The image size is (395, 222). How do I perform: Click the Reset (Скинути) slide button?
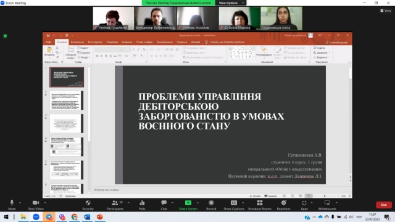(x=84, y=52)
